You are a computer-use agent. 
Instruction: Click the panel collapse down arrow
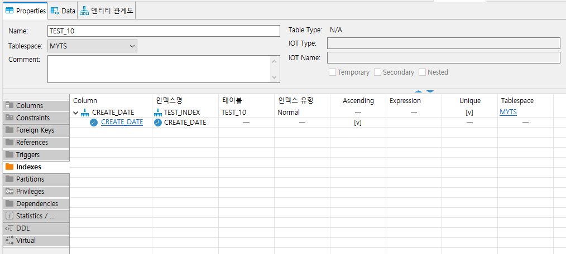[x=430, y=91]
